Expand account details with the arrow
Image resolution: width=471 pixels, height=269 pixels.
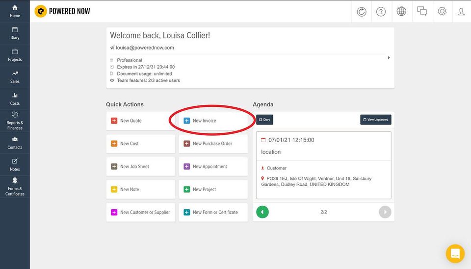coord(389,58)
